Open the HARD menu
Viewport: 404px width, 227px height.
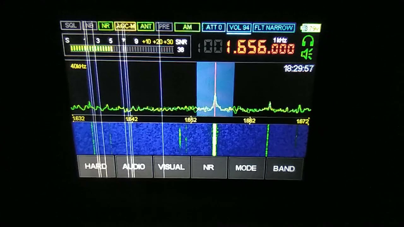(x=96, y=166)
